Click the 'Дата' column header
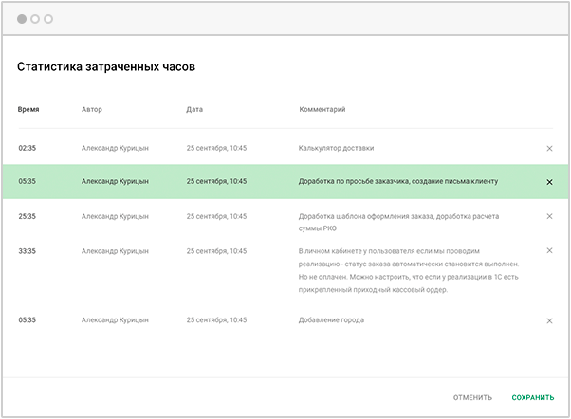Viewport: 571px width, 419px height. (x=194, y=110)
